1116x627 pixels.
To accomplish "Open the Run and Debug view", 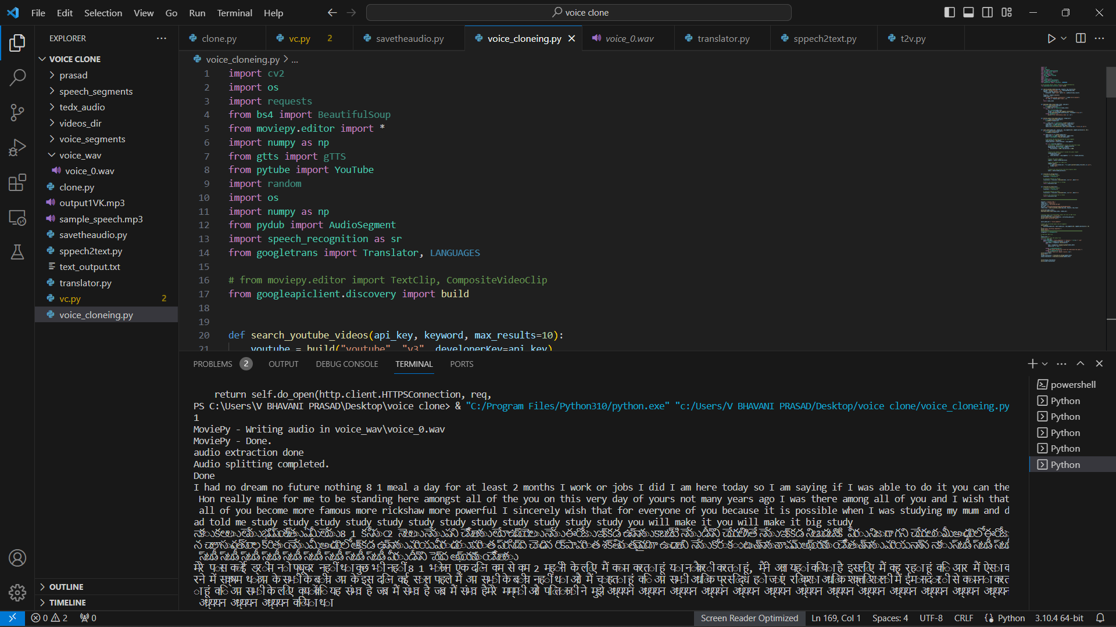I will 17,147.
